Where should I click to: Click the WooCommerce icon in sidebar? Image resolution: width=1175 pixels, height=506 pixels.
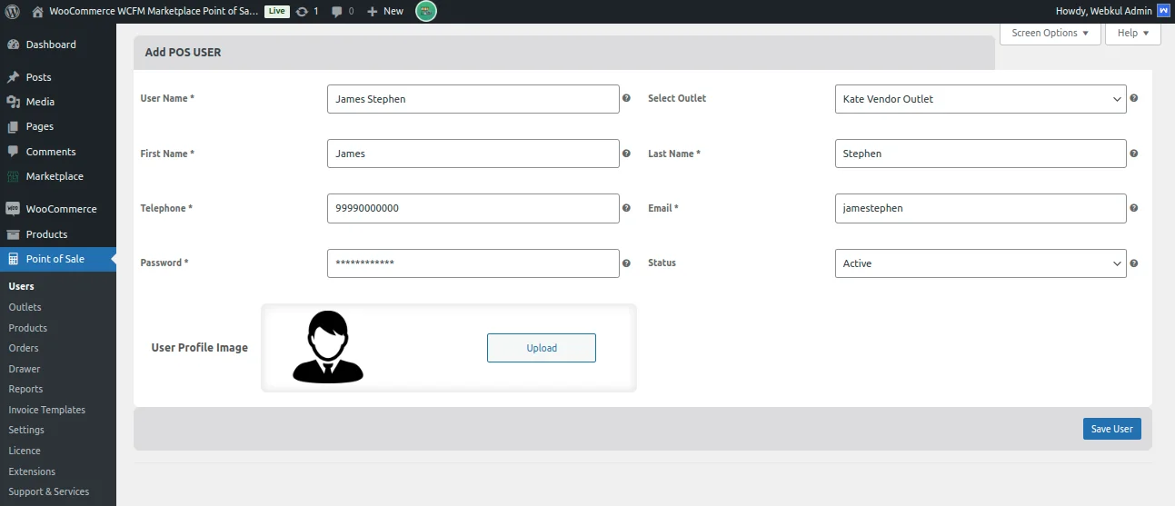[13, 208]
